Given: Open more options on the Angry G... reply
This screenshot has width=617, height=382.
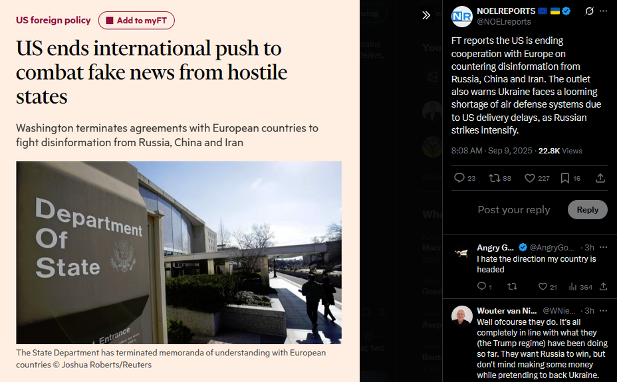Looking at the screenshot, I should 603,247.
